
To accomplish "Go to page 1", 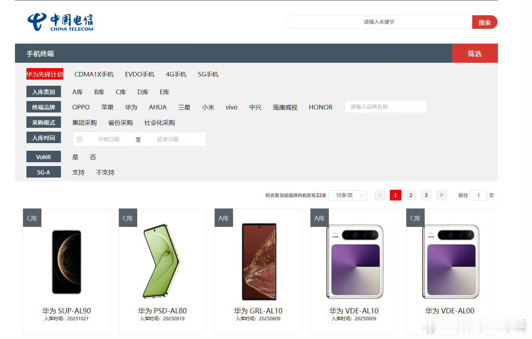I will (x=395, y=195).
